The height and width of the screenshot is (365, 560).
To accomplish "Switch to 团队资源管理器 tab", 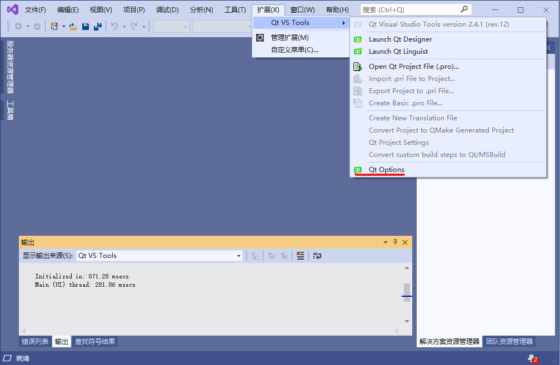I will (x=509, y=342).
